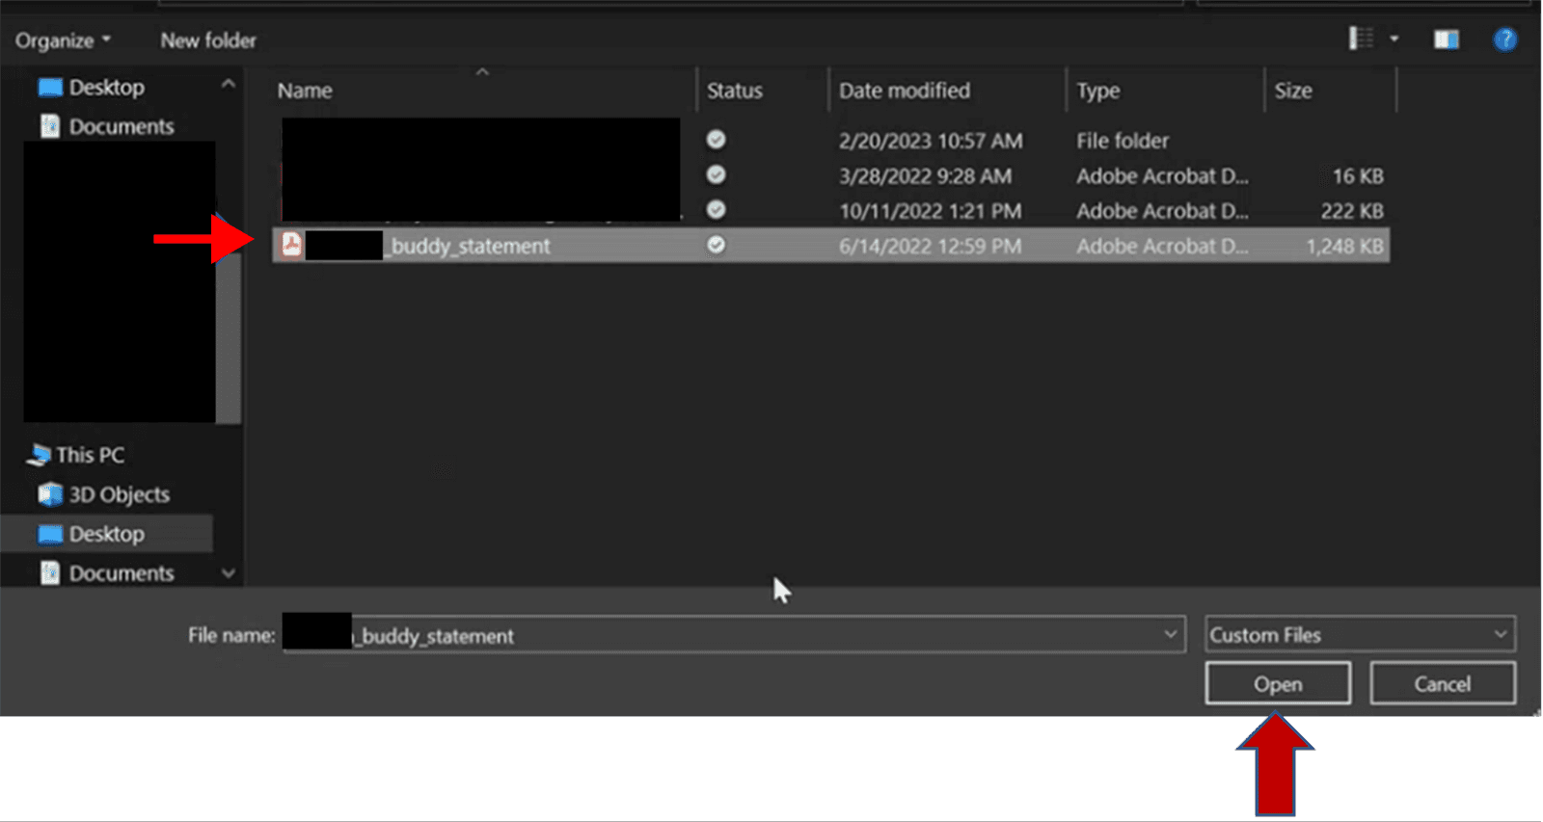This screenshot has height=822, width=1543.
Task: Toggle the preview pane icon
Action: click(x=1446, y=40)
